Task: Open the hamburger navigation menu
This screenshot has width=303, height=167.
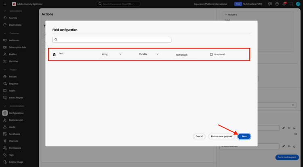Action: pos(5,4)
